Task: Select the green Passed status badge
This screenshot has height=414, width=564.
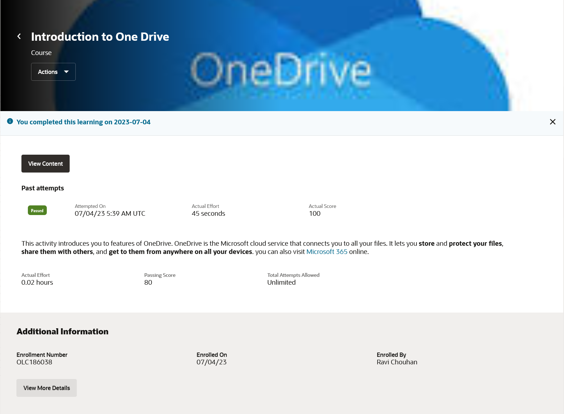Action: pyautogui.click(x=37, y=210)
